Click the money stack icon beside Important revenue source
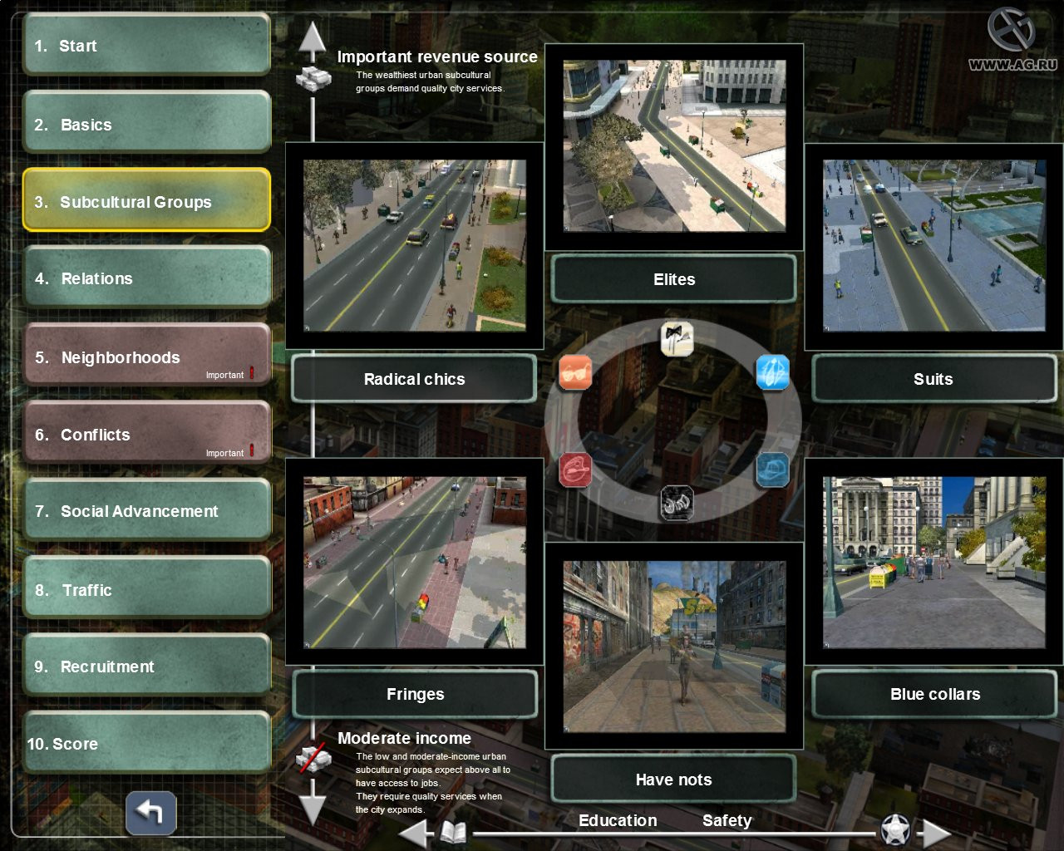1064x851 pixels. click(x=313, y=78)
